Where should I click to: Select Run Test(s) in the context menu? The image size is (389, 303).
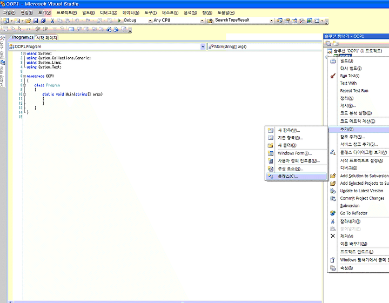click(359, 76)
